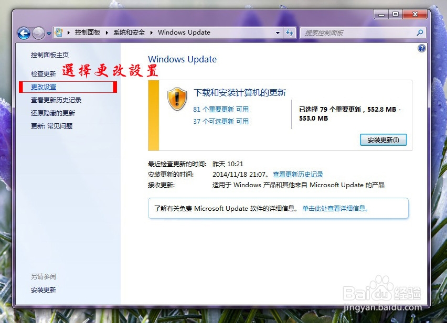Select the 系统和安全 breadcrumb
Screen dimensions: 447x323
[x=129, y=33]
